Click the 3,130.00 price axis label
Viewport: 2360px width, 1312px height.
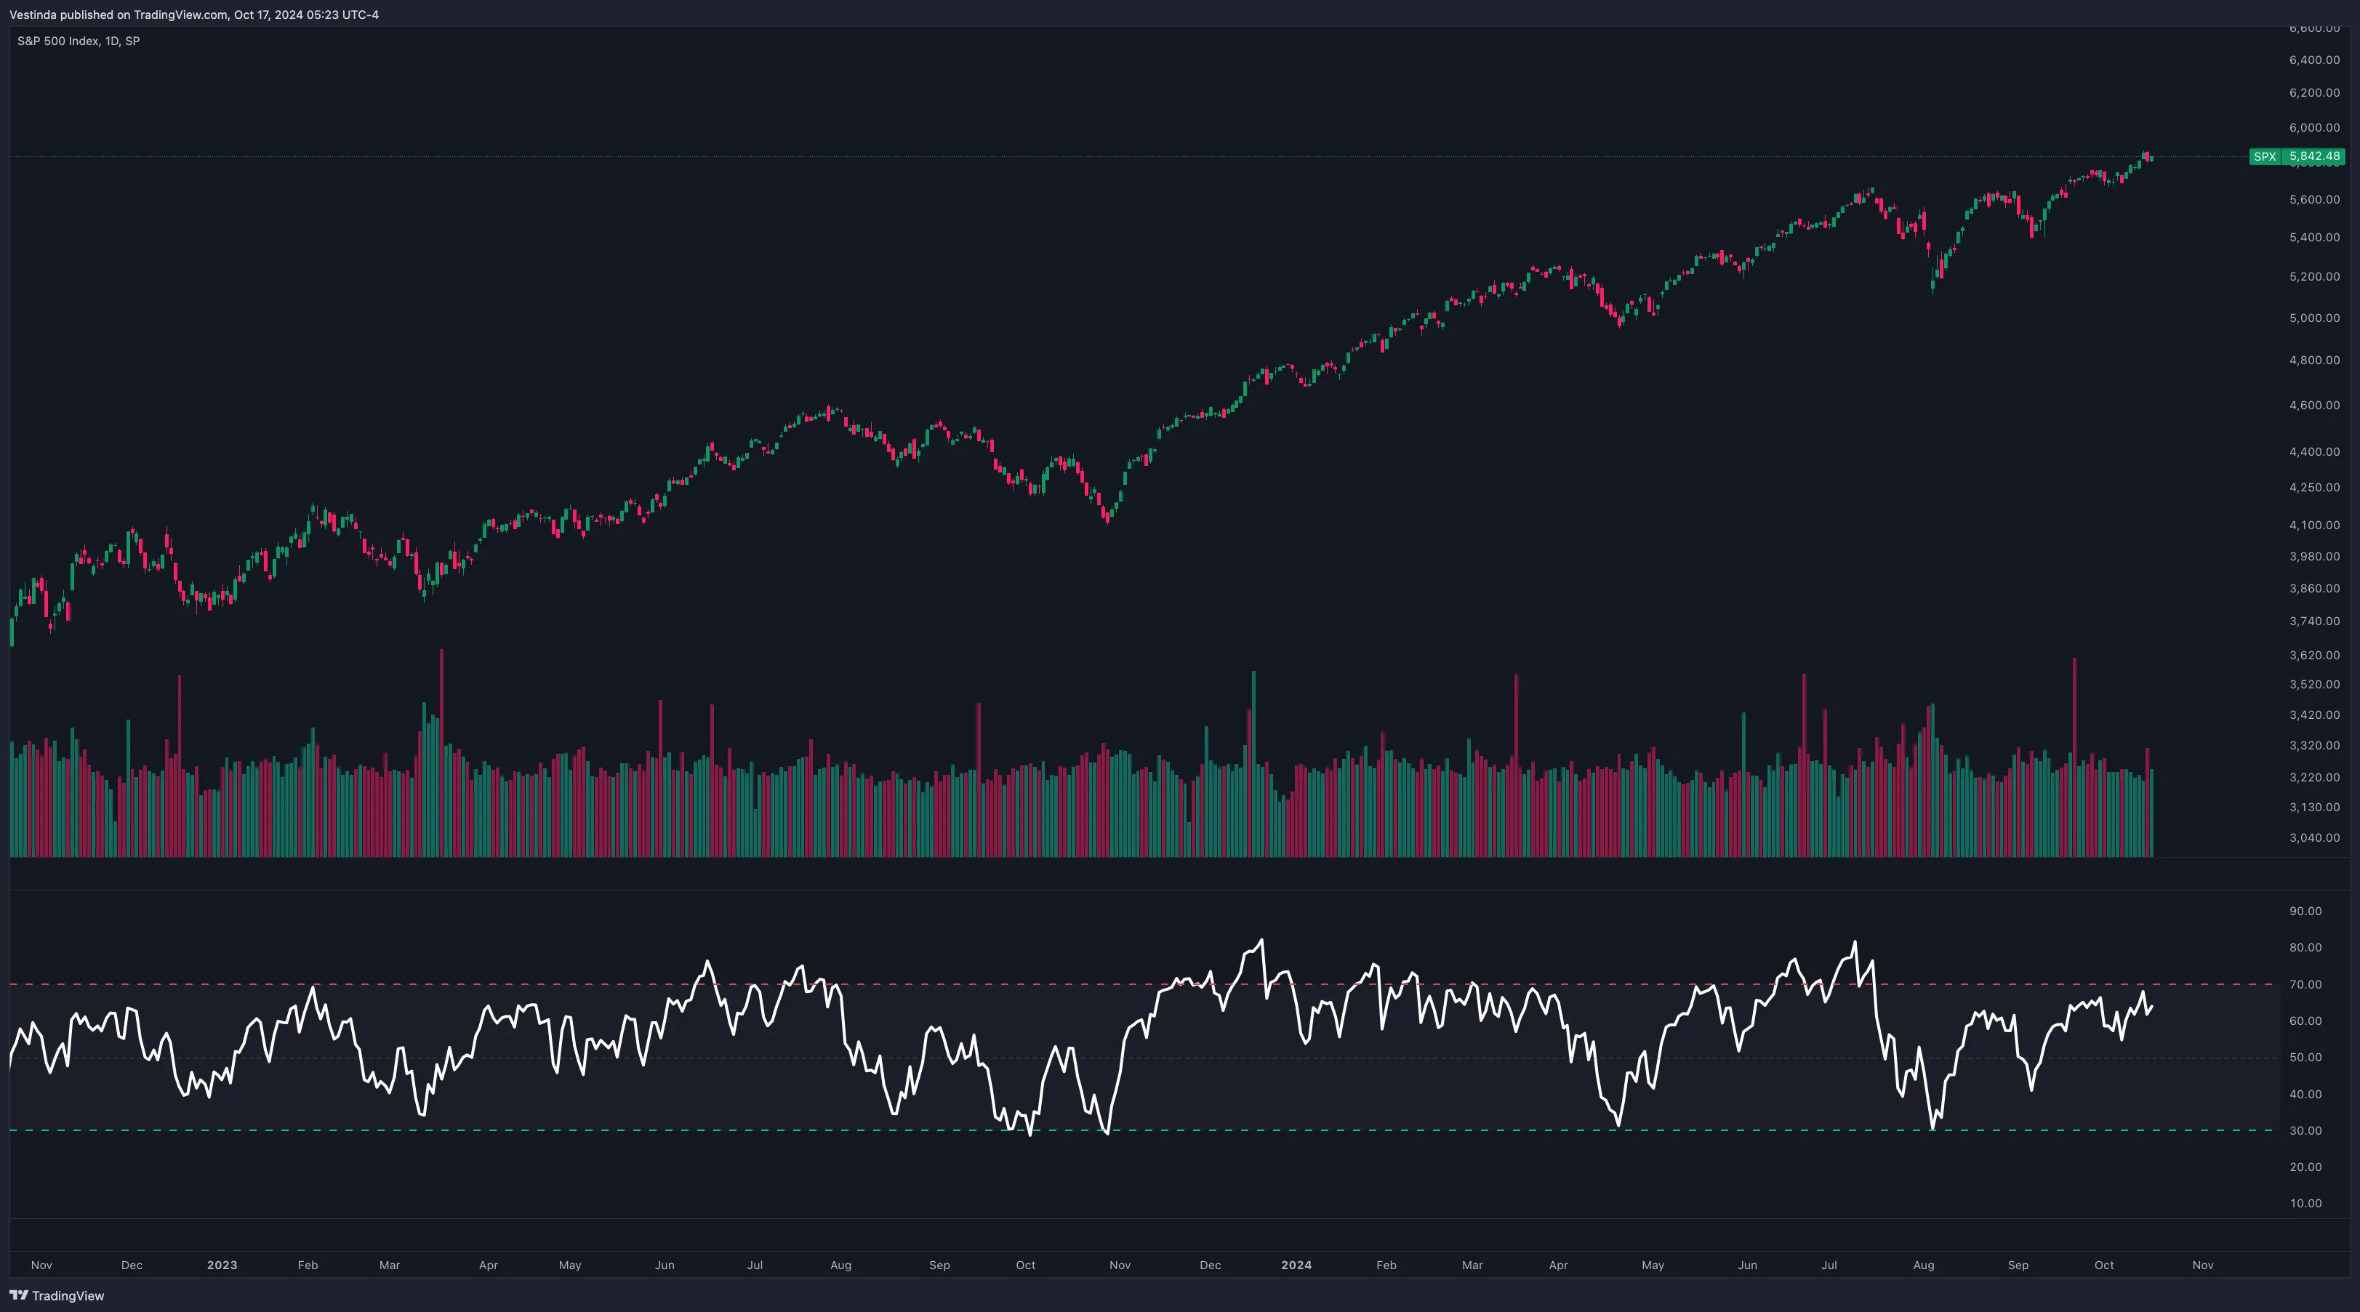tap(2314, 807)
